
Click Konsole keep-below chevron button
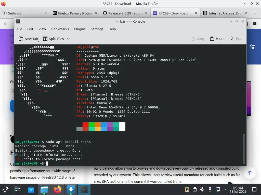(230, 21)
